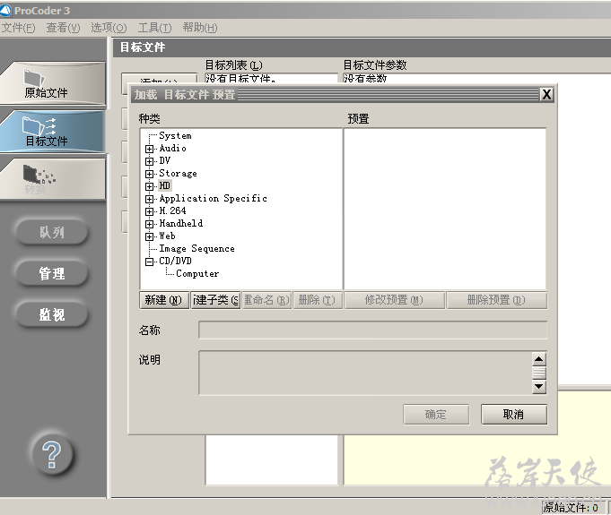
Task: Click the 删除预置 (D) button
Action: click(x=496, y=300)
